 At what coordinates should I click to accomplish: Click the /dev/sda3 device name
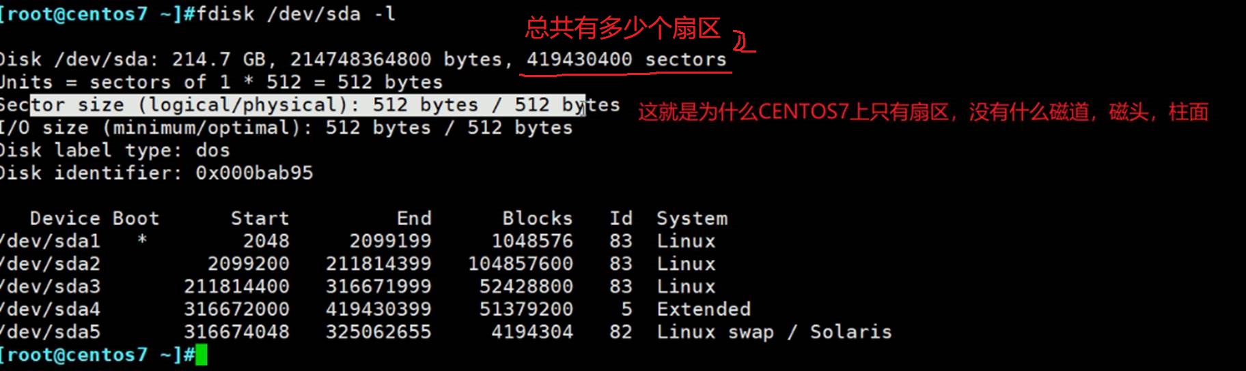coord(51,286)
